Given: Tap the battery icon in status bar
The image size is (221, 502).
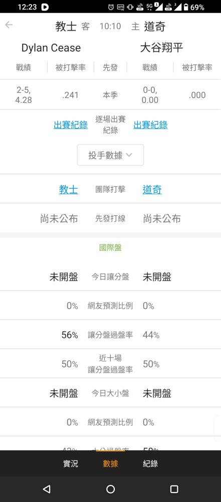Looking at the screenshot, I should [x=186, y=7].
